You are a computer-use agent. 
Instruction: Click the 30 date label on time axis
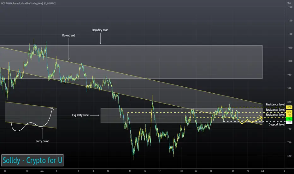pyautogui.click(x=27, y=171)
